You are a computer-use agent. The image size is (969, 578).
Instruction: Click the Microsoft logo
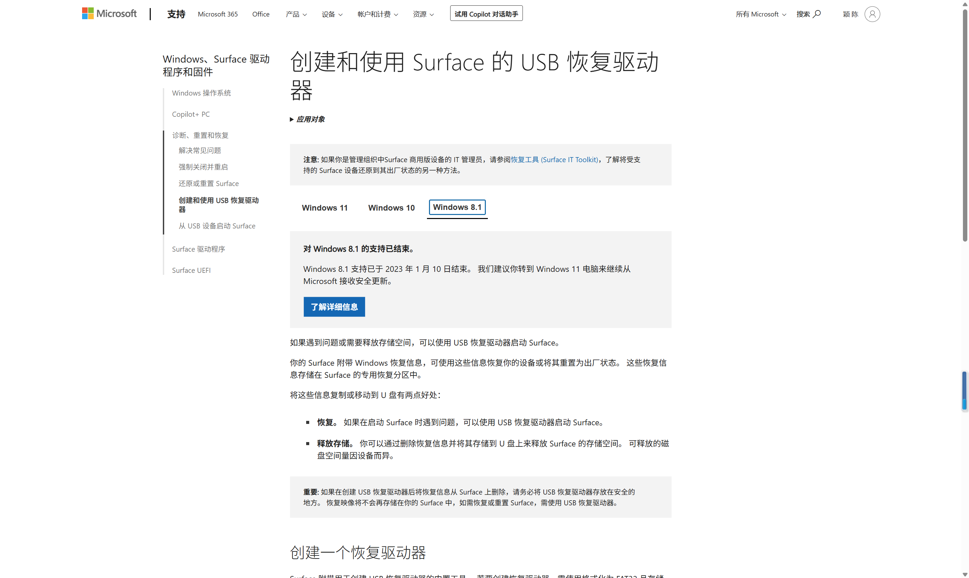[109, 14]
